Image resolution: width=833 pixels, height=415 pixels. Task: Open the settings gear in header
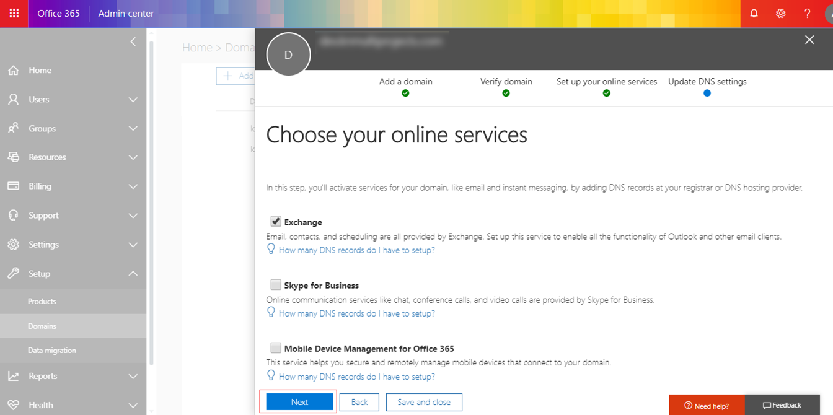click(x=780, y=13)
